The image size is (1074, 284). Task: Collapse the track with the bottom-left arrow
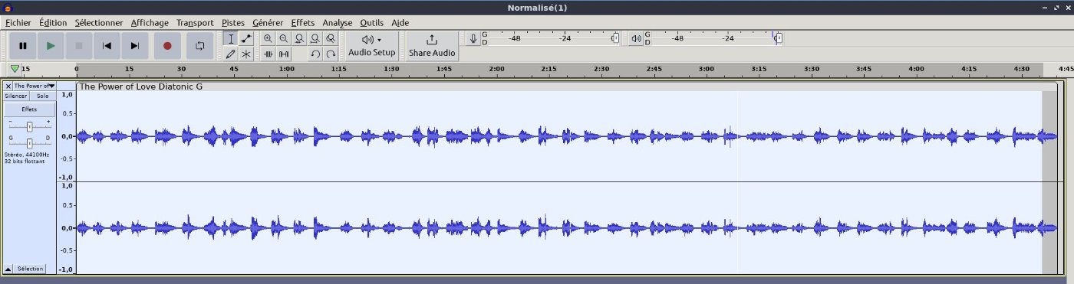click(8, 269)
